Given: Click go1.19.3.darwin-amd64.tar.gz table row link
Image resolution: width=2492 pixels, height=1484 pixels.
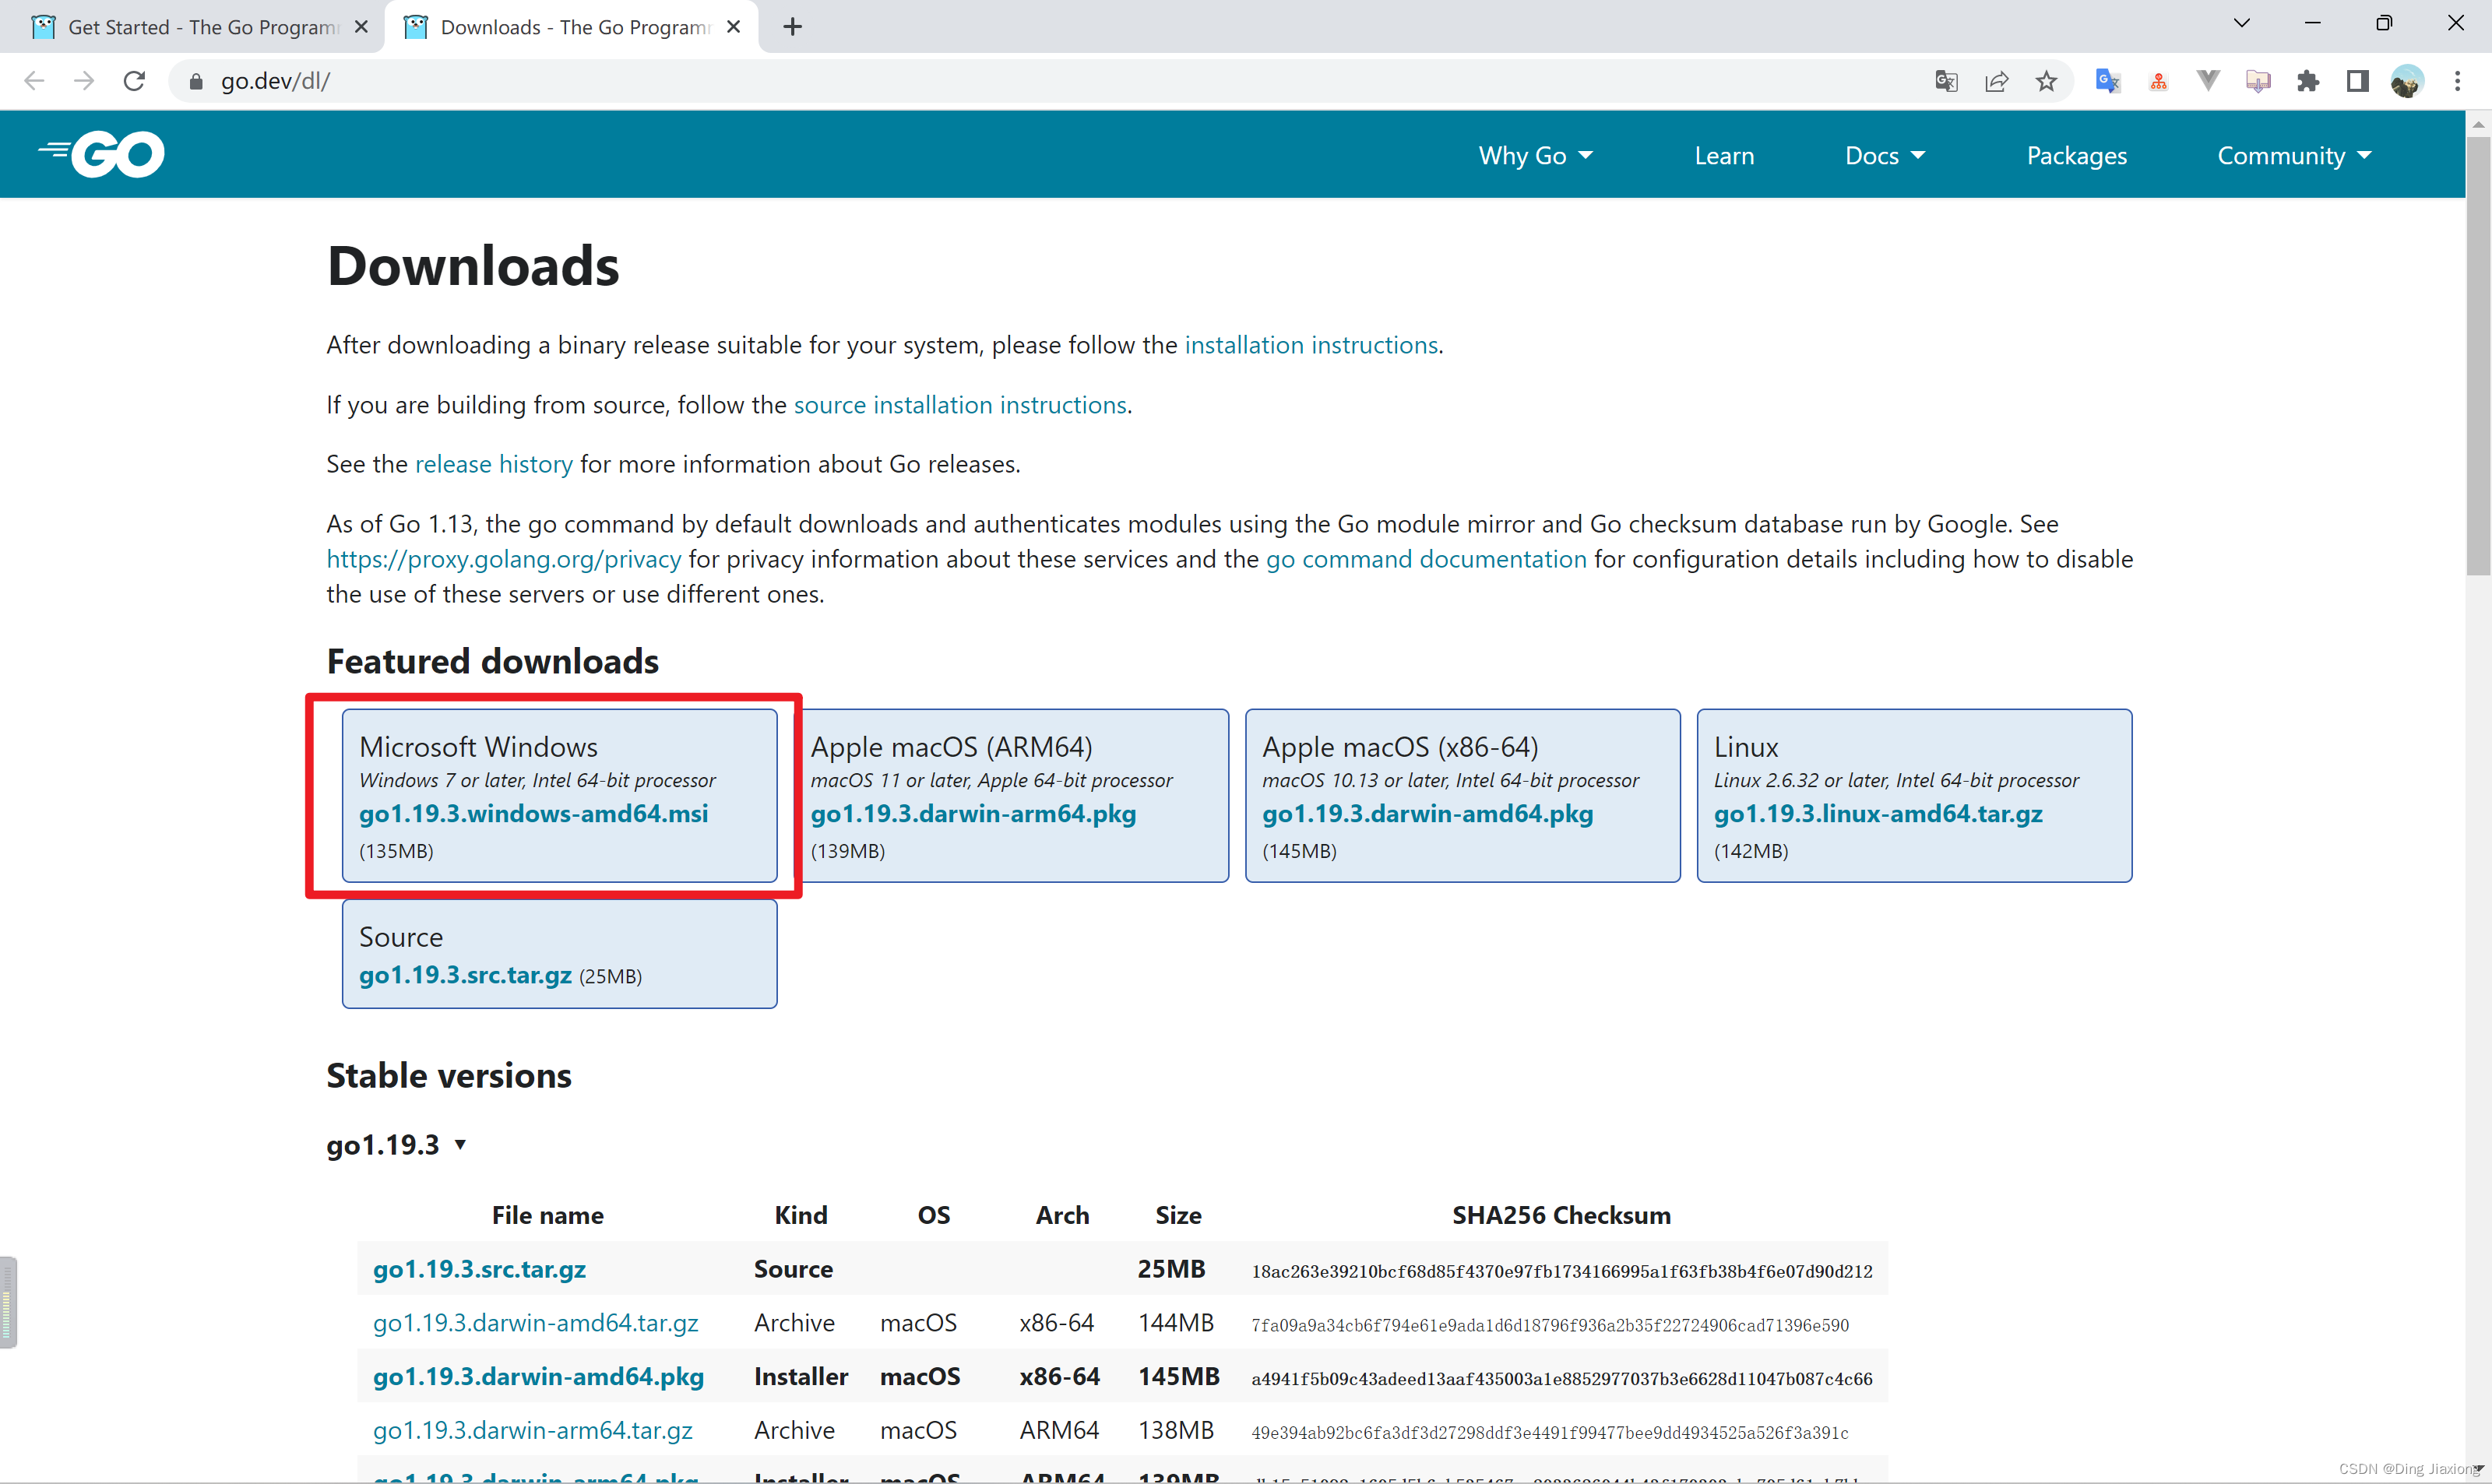Looking at the screenshot, I should click(x=535, y=1323).
